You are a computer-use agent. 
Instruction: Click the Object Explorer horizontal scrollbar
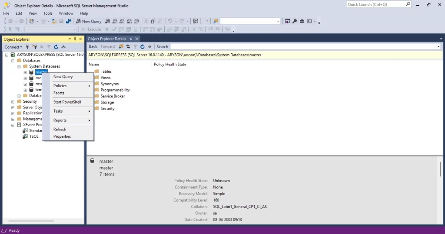pyautogui.click(x=31, y=221)
